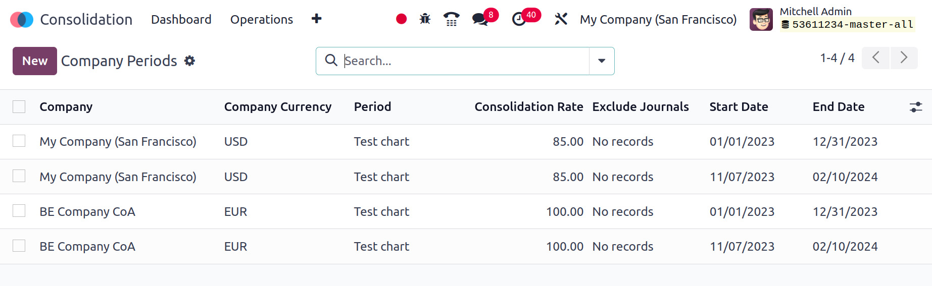Open optional columns settings dropdown
This screenshot has width=932, height=286.
tap(916, 107)
